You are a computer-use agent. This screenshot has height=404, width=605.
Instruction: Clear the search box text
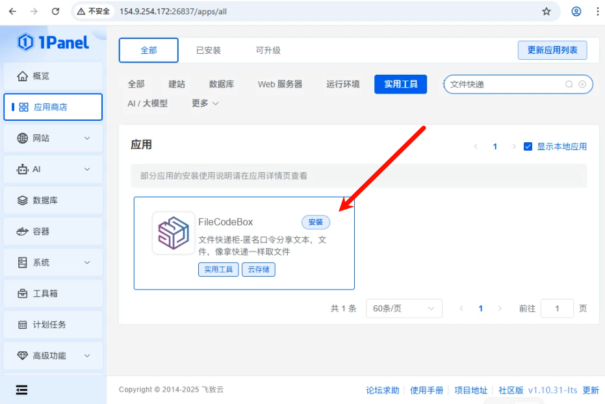click(582, 84)
